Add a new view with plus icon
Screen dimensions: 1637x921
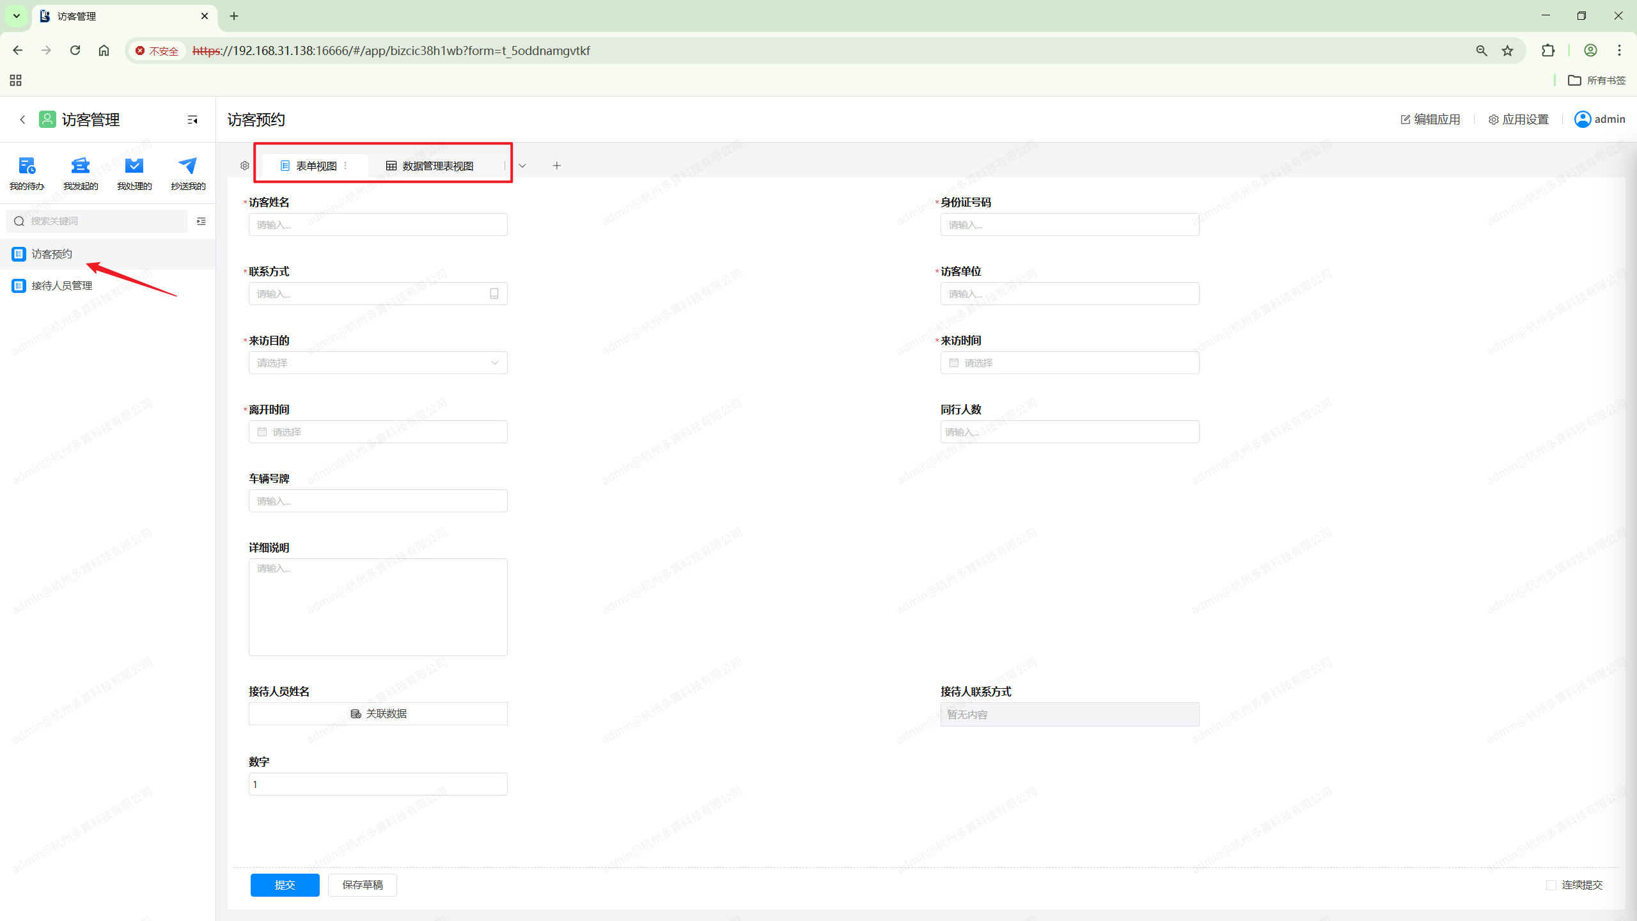[557, 166]
